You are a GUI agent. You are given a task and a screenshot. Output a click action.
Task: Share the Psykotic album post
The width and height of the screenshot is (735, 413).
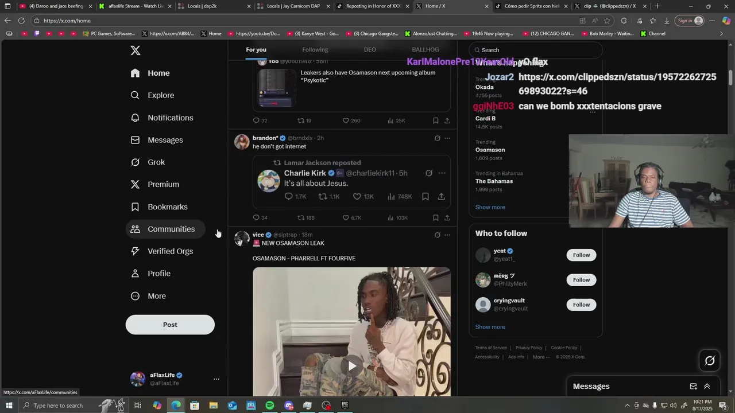[x=447, y=120]
